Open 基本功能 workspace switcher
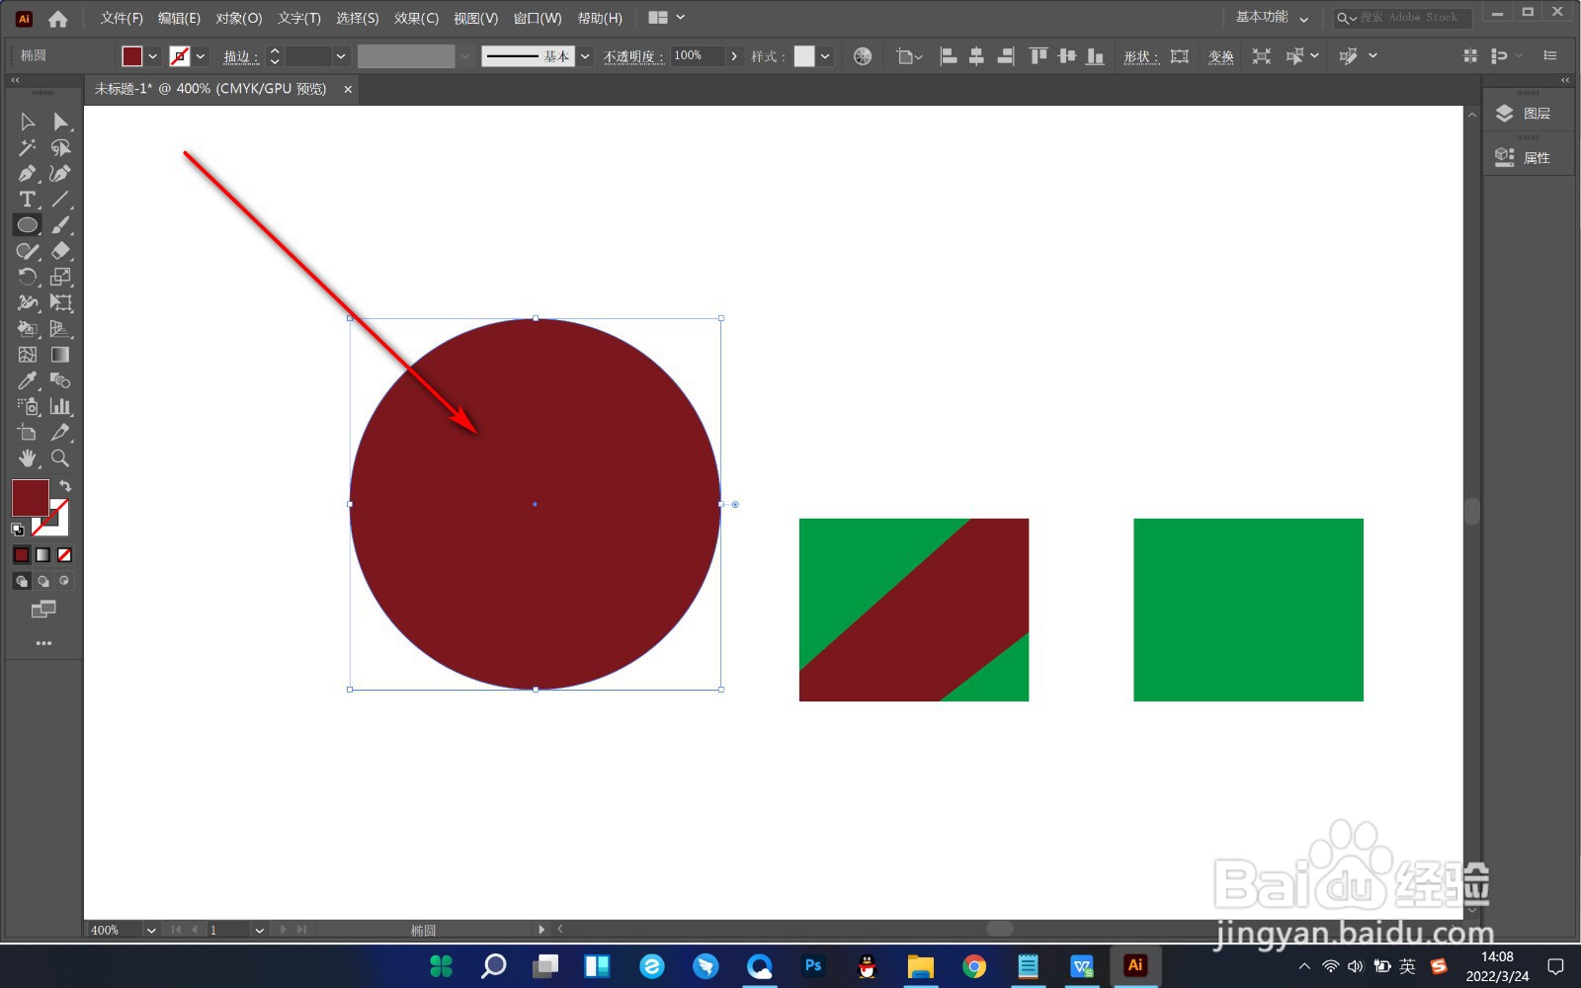Viewport: 1581px width, 988px height. 1272,18
